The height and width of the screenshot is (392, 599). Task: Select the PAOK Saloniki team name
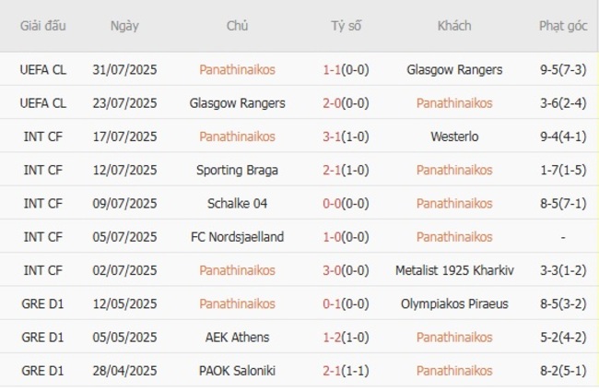237,370
